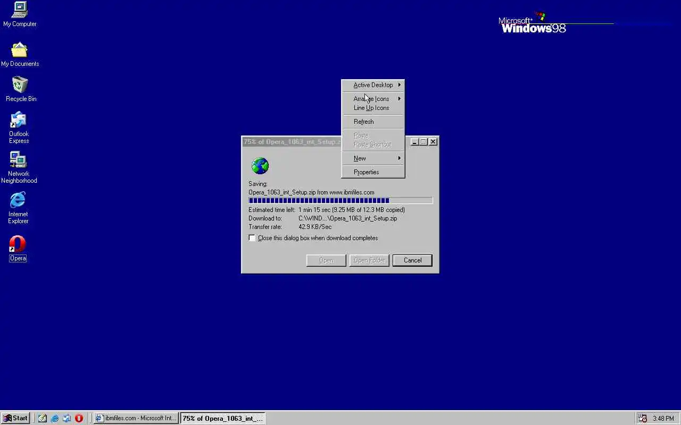Image resolution: width=681 pixels, height=425 pixels.
Task: Click the download dialog title bar
Action: (292, 142)
